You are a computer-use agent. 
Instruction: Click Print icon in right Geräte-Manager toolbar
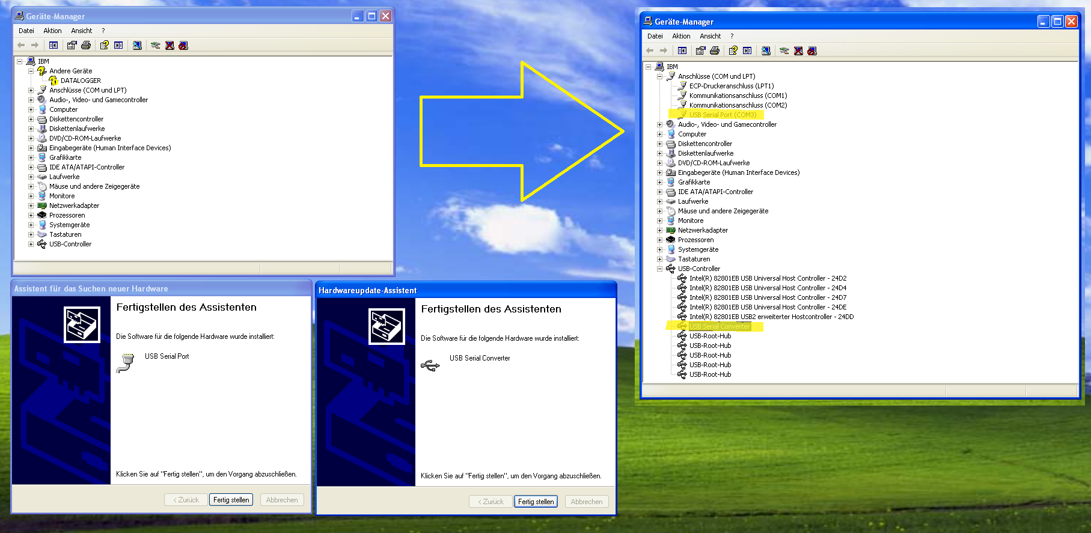pyautogui.click(x=715, y=50)
